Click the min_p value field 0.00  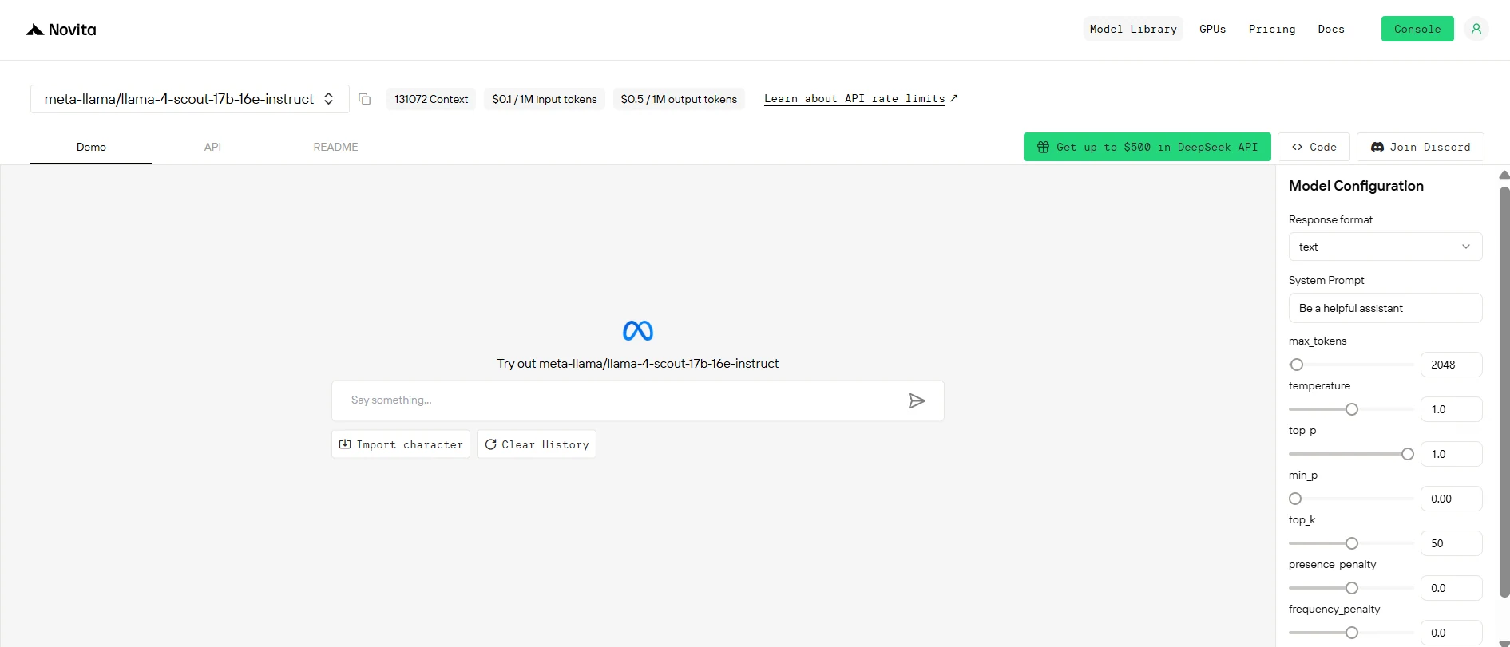click(1451, 499)
